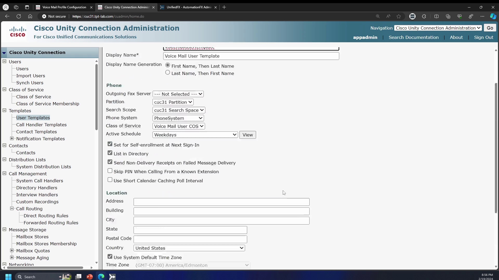Open the browser essentials heart icon

(459, 16)
